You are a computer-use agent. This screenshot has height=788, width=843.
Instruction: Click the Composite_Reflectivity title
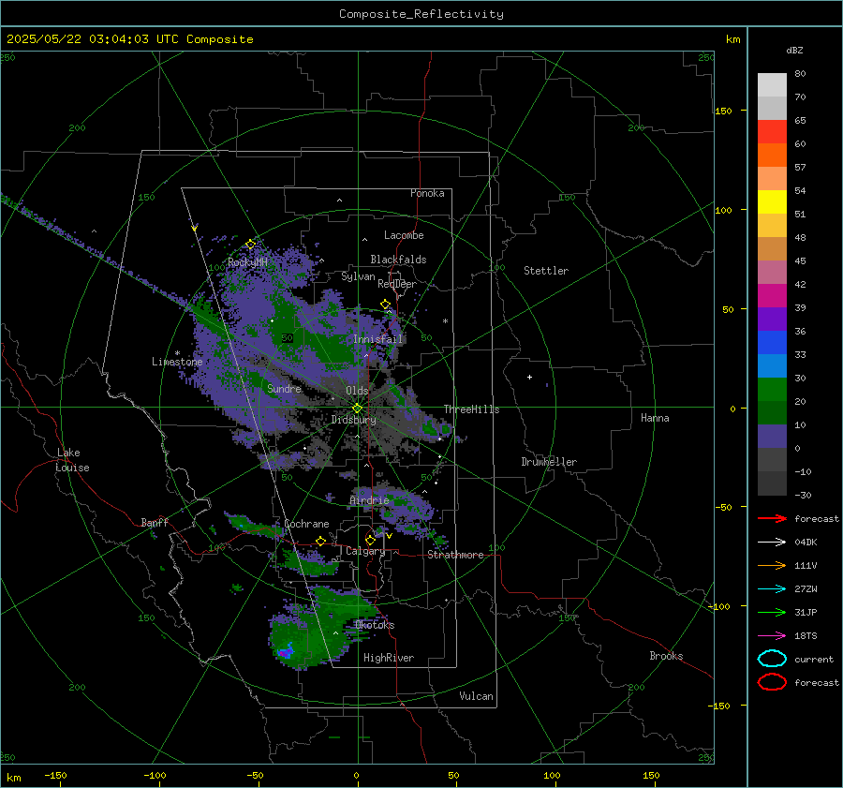click(421, 14)
